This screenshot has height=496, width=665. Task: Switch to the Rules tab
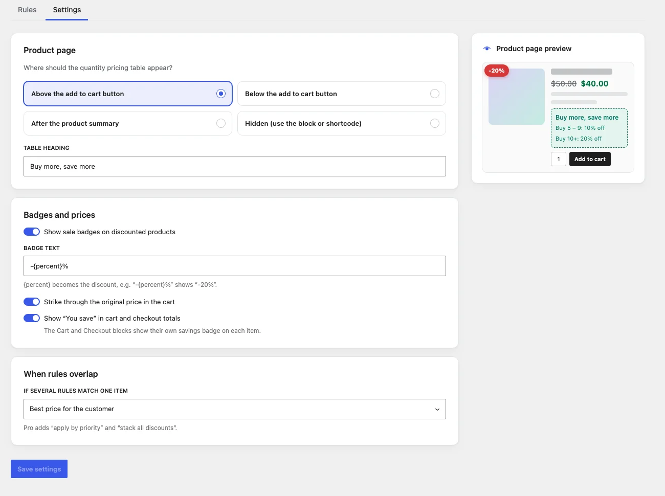tap(27, 10)
